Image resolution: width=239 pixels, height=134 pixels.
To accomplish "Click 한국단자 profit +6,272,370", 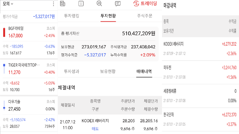I will tap(229, 115).
